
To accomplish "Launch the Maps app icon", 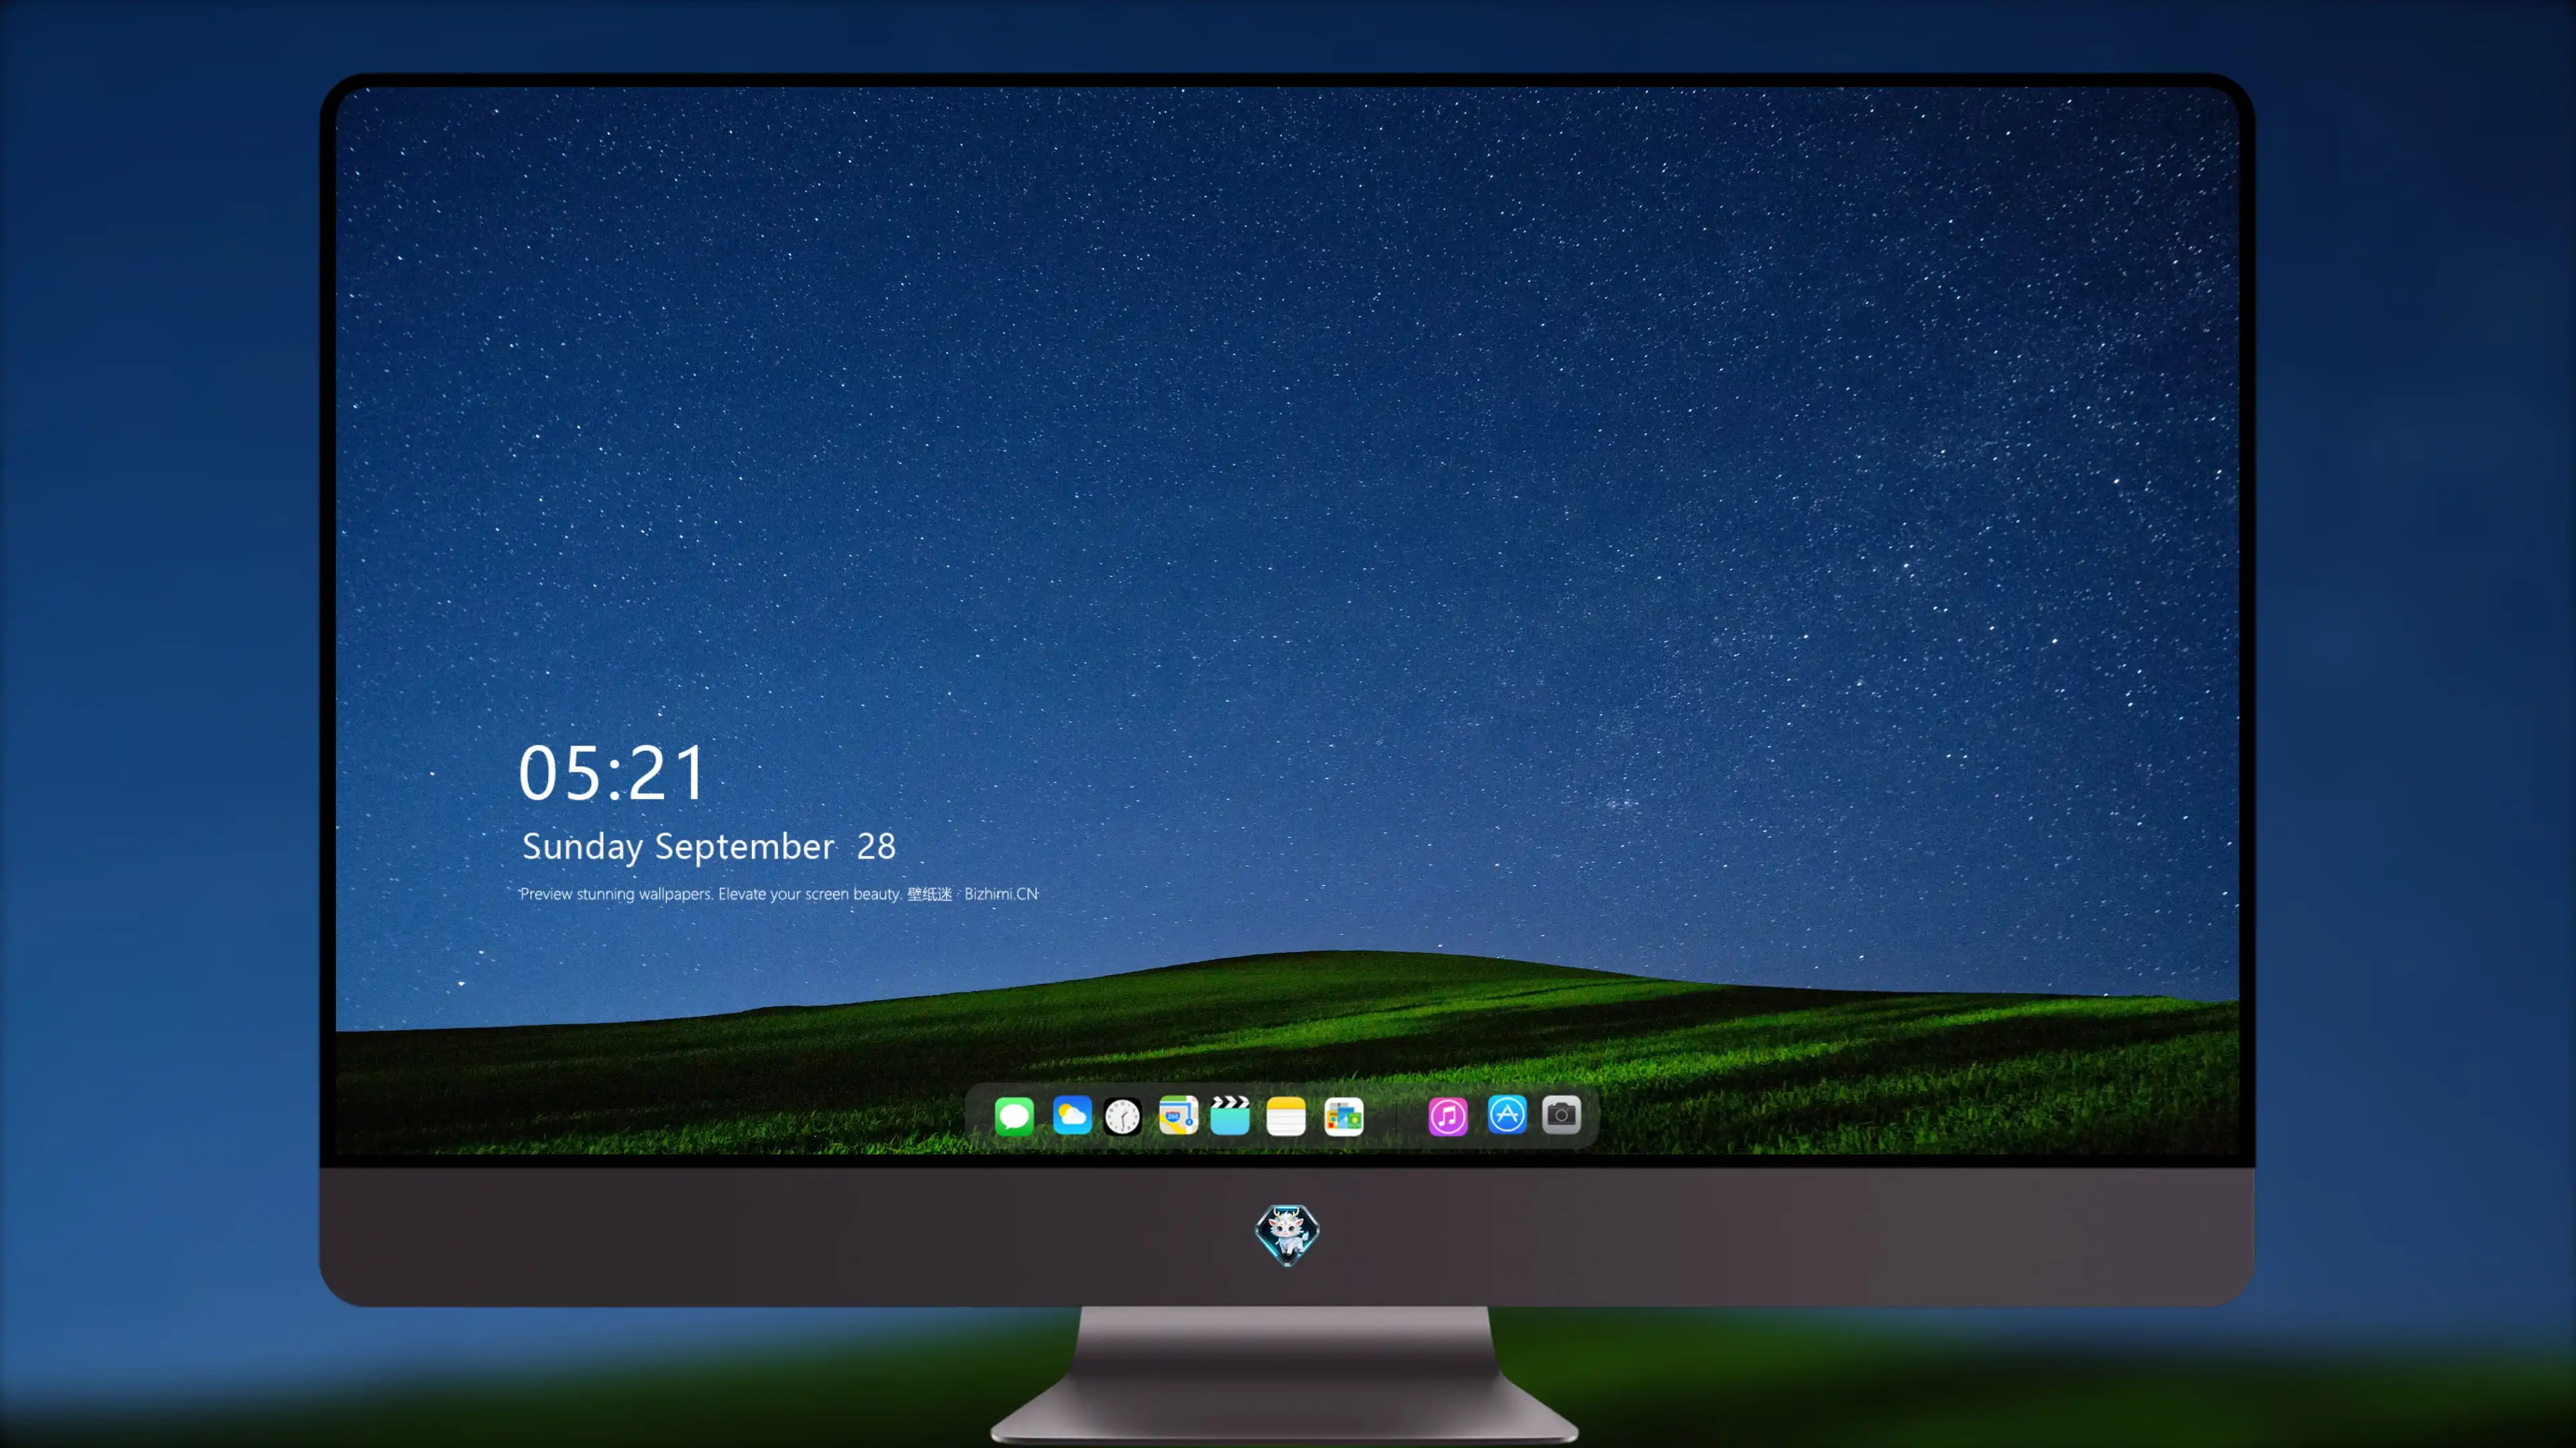I will click(x=1178, y=1115).
